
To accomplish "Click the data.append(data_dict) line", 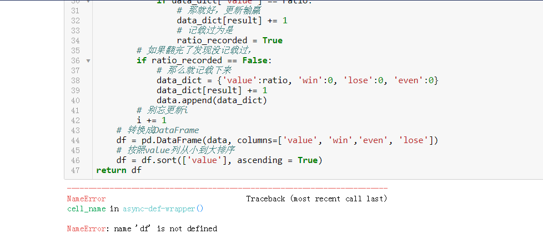I will click(212, 100).
